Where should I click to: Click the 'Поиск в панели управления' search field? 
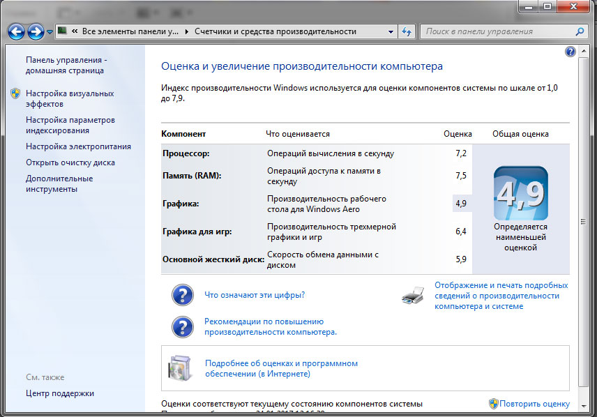click(495, 31)
